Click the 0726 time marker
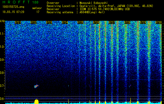 pos(96,22)
